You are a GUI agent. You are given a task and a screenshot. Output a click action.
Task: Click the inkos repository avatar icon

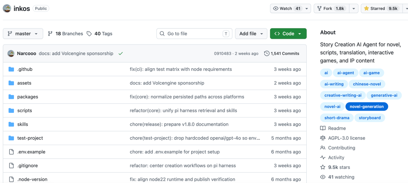click(x=7, y=8)
